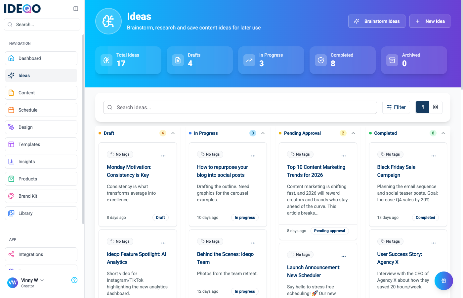This screenshot has height=298, width=463.
Task: Collapse the Draft column
Action: coord(173,133)
